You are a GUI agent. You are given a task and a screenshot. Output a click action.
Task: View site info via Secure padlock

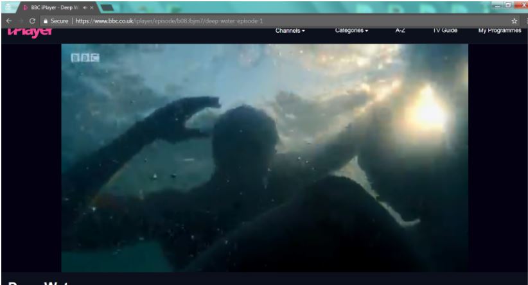click(x=56, y=21)
